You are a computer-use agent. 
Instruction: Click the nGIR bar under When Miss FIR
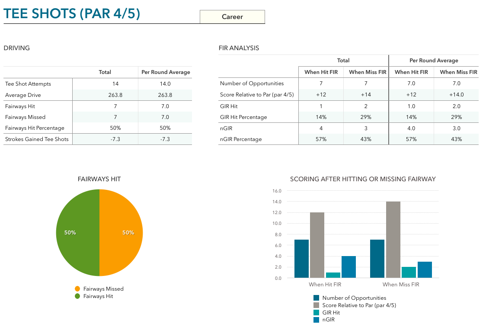coord(425,269)
